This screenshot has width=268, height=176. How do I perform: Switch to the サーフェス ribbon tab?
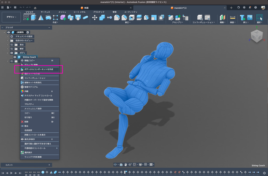coord(45,12)
